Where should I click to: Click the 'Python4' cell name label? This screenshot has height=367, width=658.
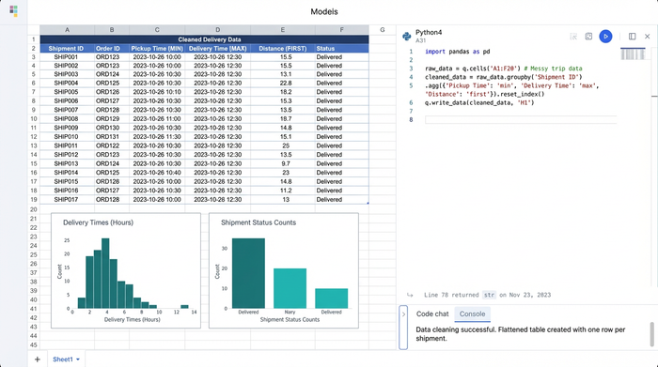pos(429,32)
